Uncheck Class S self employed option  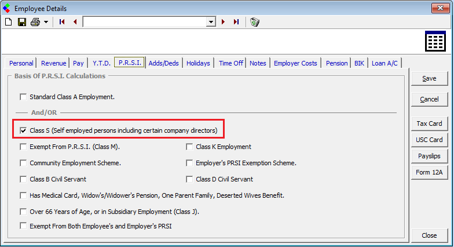pos(24,130)
